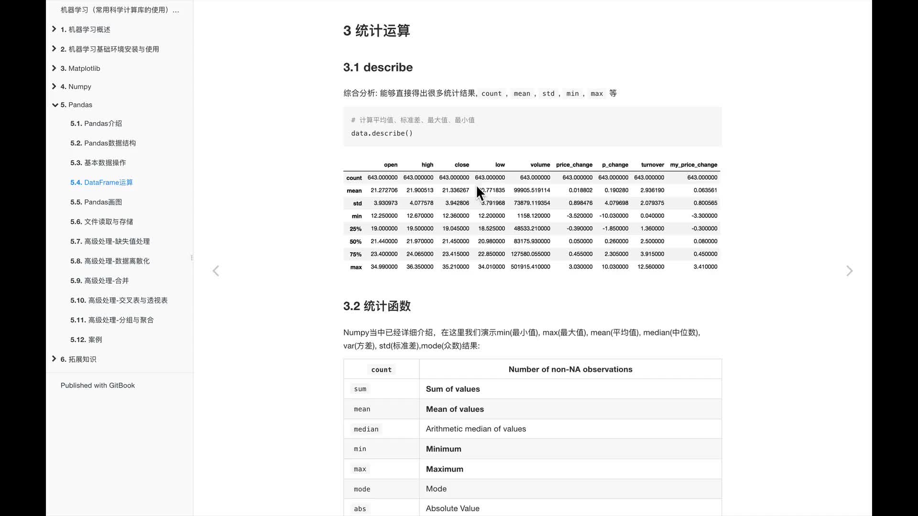Collapse the 5. Pandas chapter chevron
The height and width of the screenshot is (516, 918).
coord(55,105)
